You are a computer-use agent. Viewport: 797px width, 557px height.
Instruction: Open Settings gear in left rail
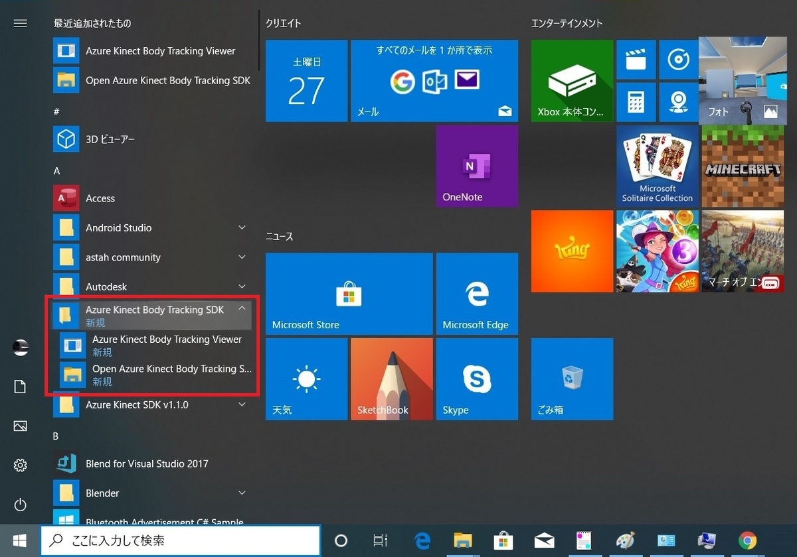pyautogui.click(x=20, y=465)
